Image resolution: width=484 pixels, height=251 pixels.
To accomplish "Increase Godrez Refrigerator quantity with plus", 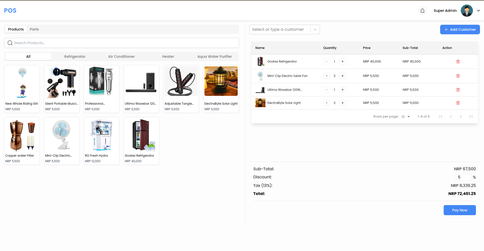I will pyautogui.click(x=342, y=62).
